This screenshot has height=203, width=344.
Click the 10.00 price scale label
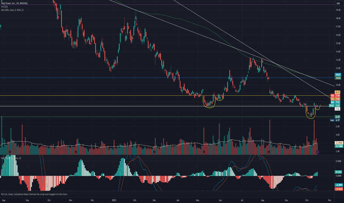pos(338,85)
